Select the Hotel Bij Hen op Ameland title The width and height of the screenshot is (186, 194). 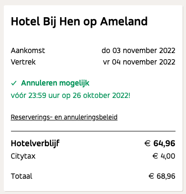click(79, 22)
